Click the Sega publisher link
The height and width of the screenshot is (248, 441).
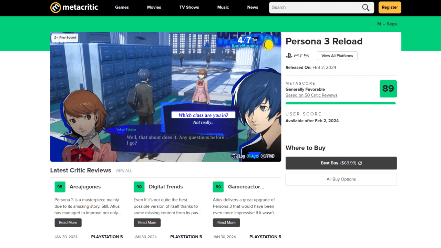tap(392, 24)
